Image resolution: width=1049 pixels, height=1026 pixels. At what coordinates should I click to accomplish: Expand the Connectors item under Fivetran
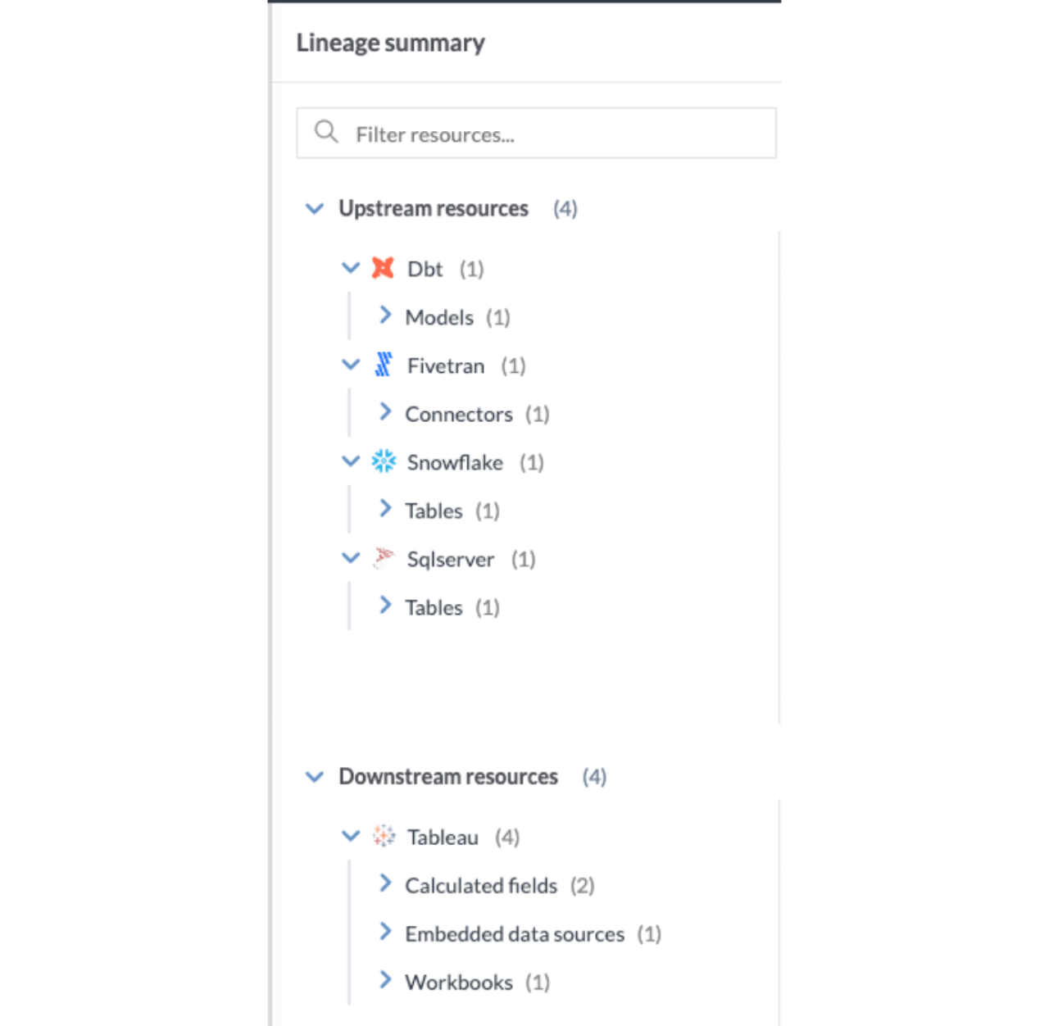(x=385, y=412)
